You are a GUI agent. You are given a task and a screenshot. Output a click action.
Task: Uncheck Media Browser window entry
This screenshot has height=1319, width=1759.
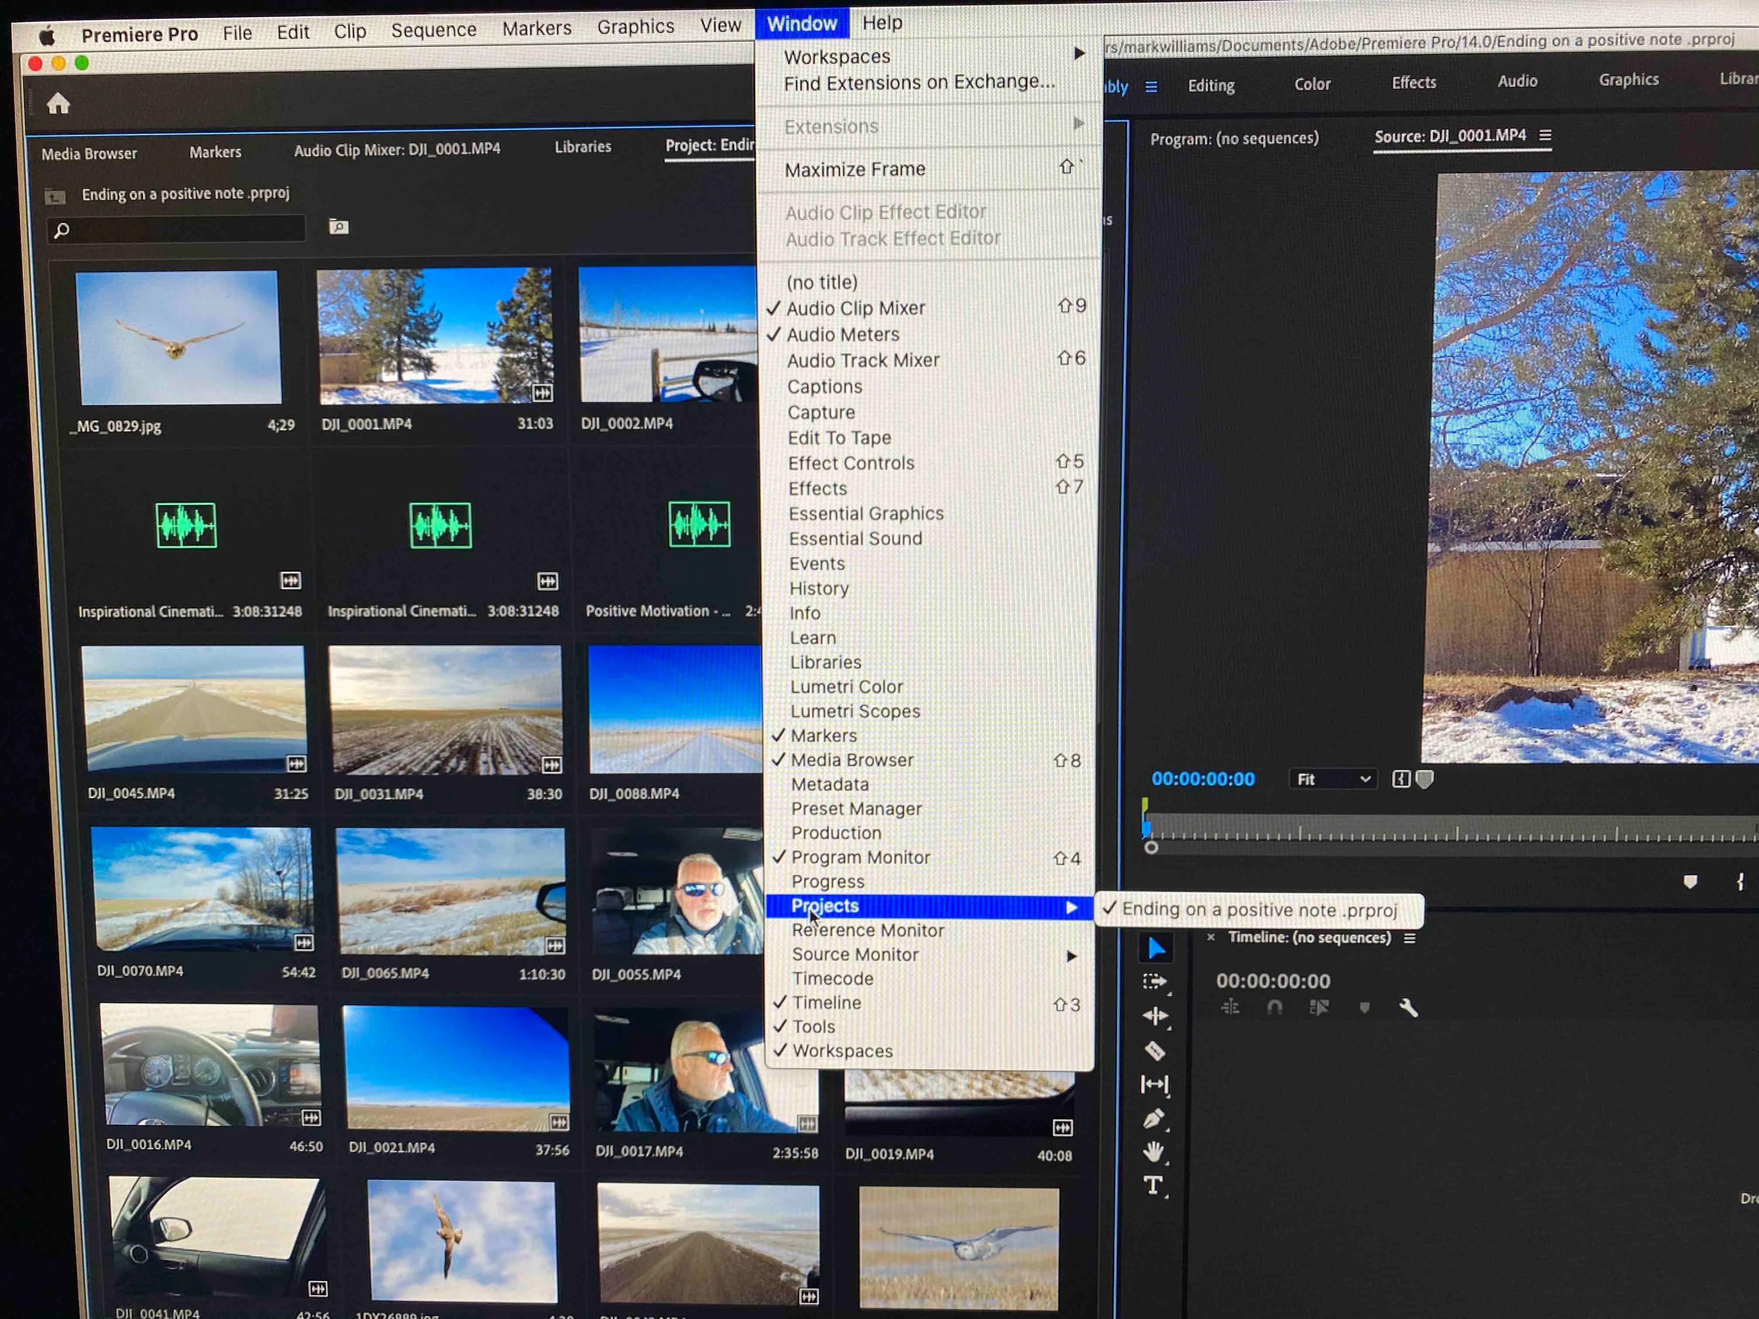(852, 760)
